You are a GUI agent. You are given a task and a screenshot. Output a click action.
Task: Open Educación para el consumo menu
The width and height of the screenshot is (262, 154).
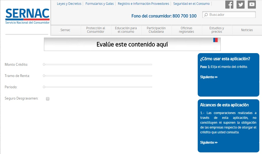(x=126, y=30)
